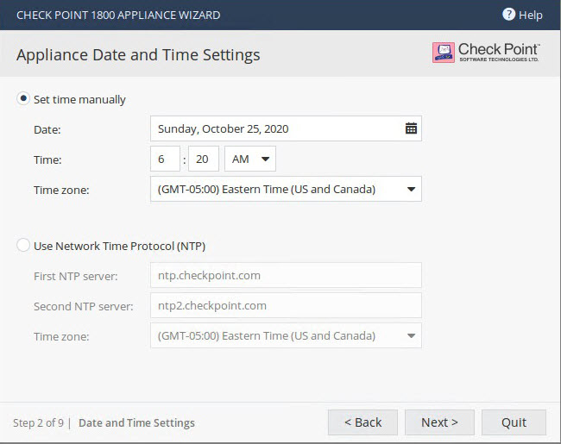Click the 'Date and Time Settings' footer label
The width and height of the screenshot is (561, 444).
136,423
